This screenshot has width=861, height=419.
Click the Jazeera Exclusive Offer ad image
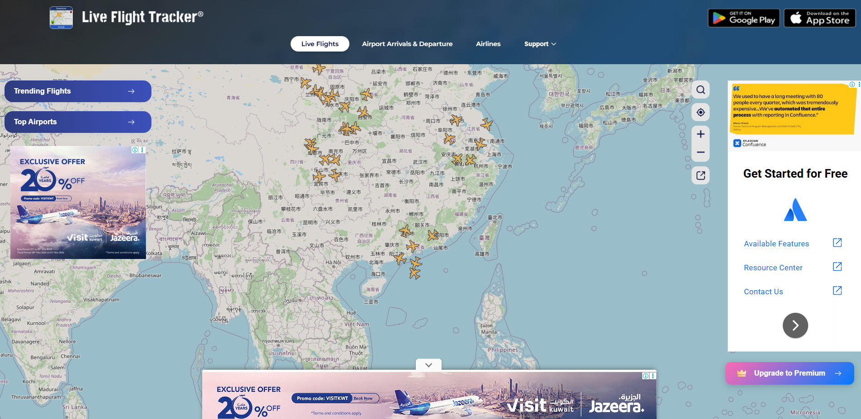point(78,202)
